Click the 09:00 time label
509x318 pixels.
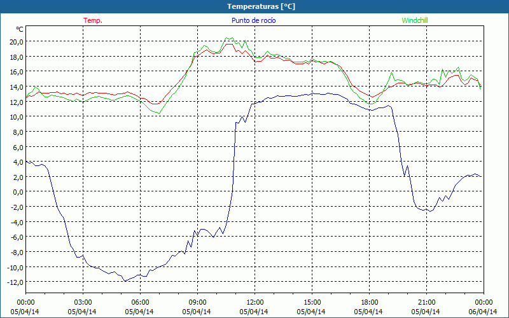pos(198,303)
